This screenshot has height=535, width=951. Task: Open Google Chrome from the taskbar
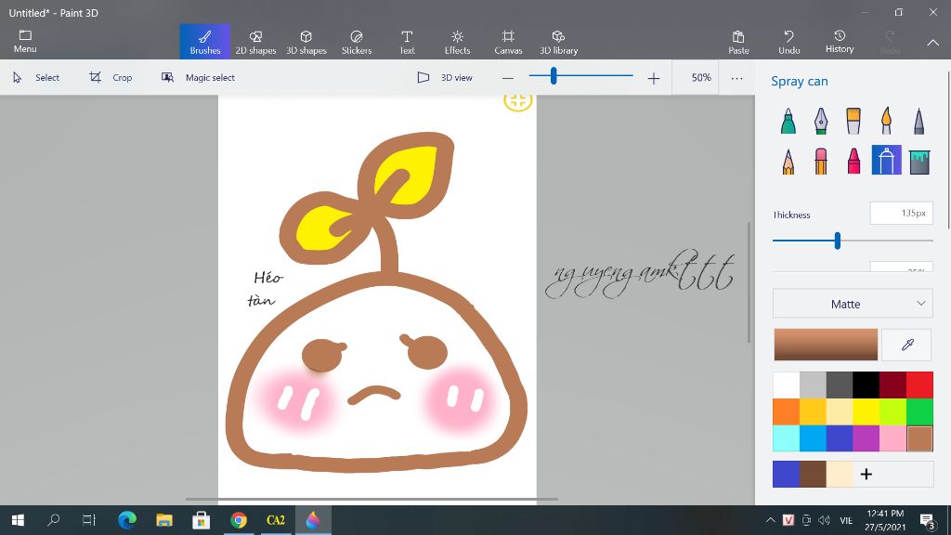tap(239, 520)
